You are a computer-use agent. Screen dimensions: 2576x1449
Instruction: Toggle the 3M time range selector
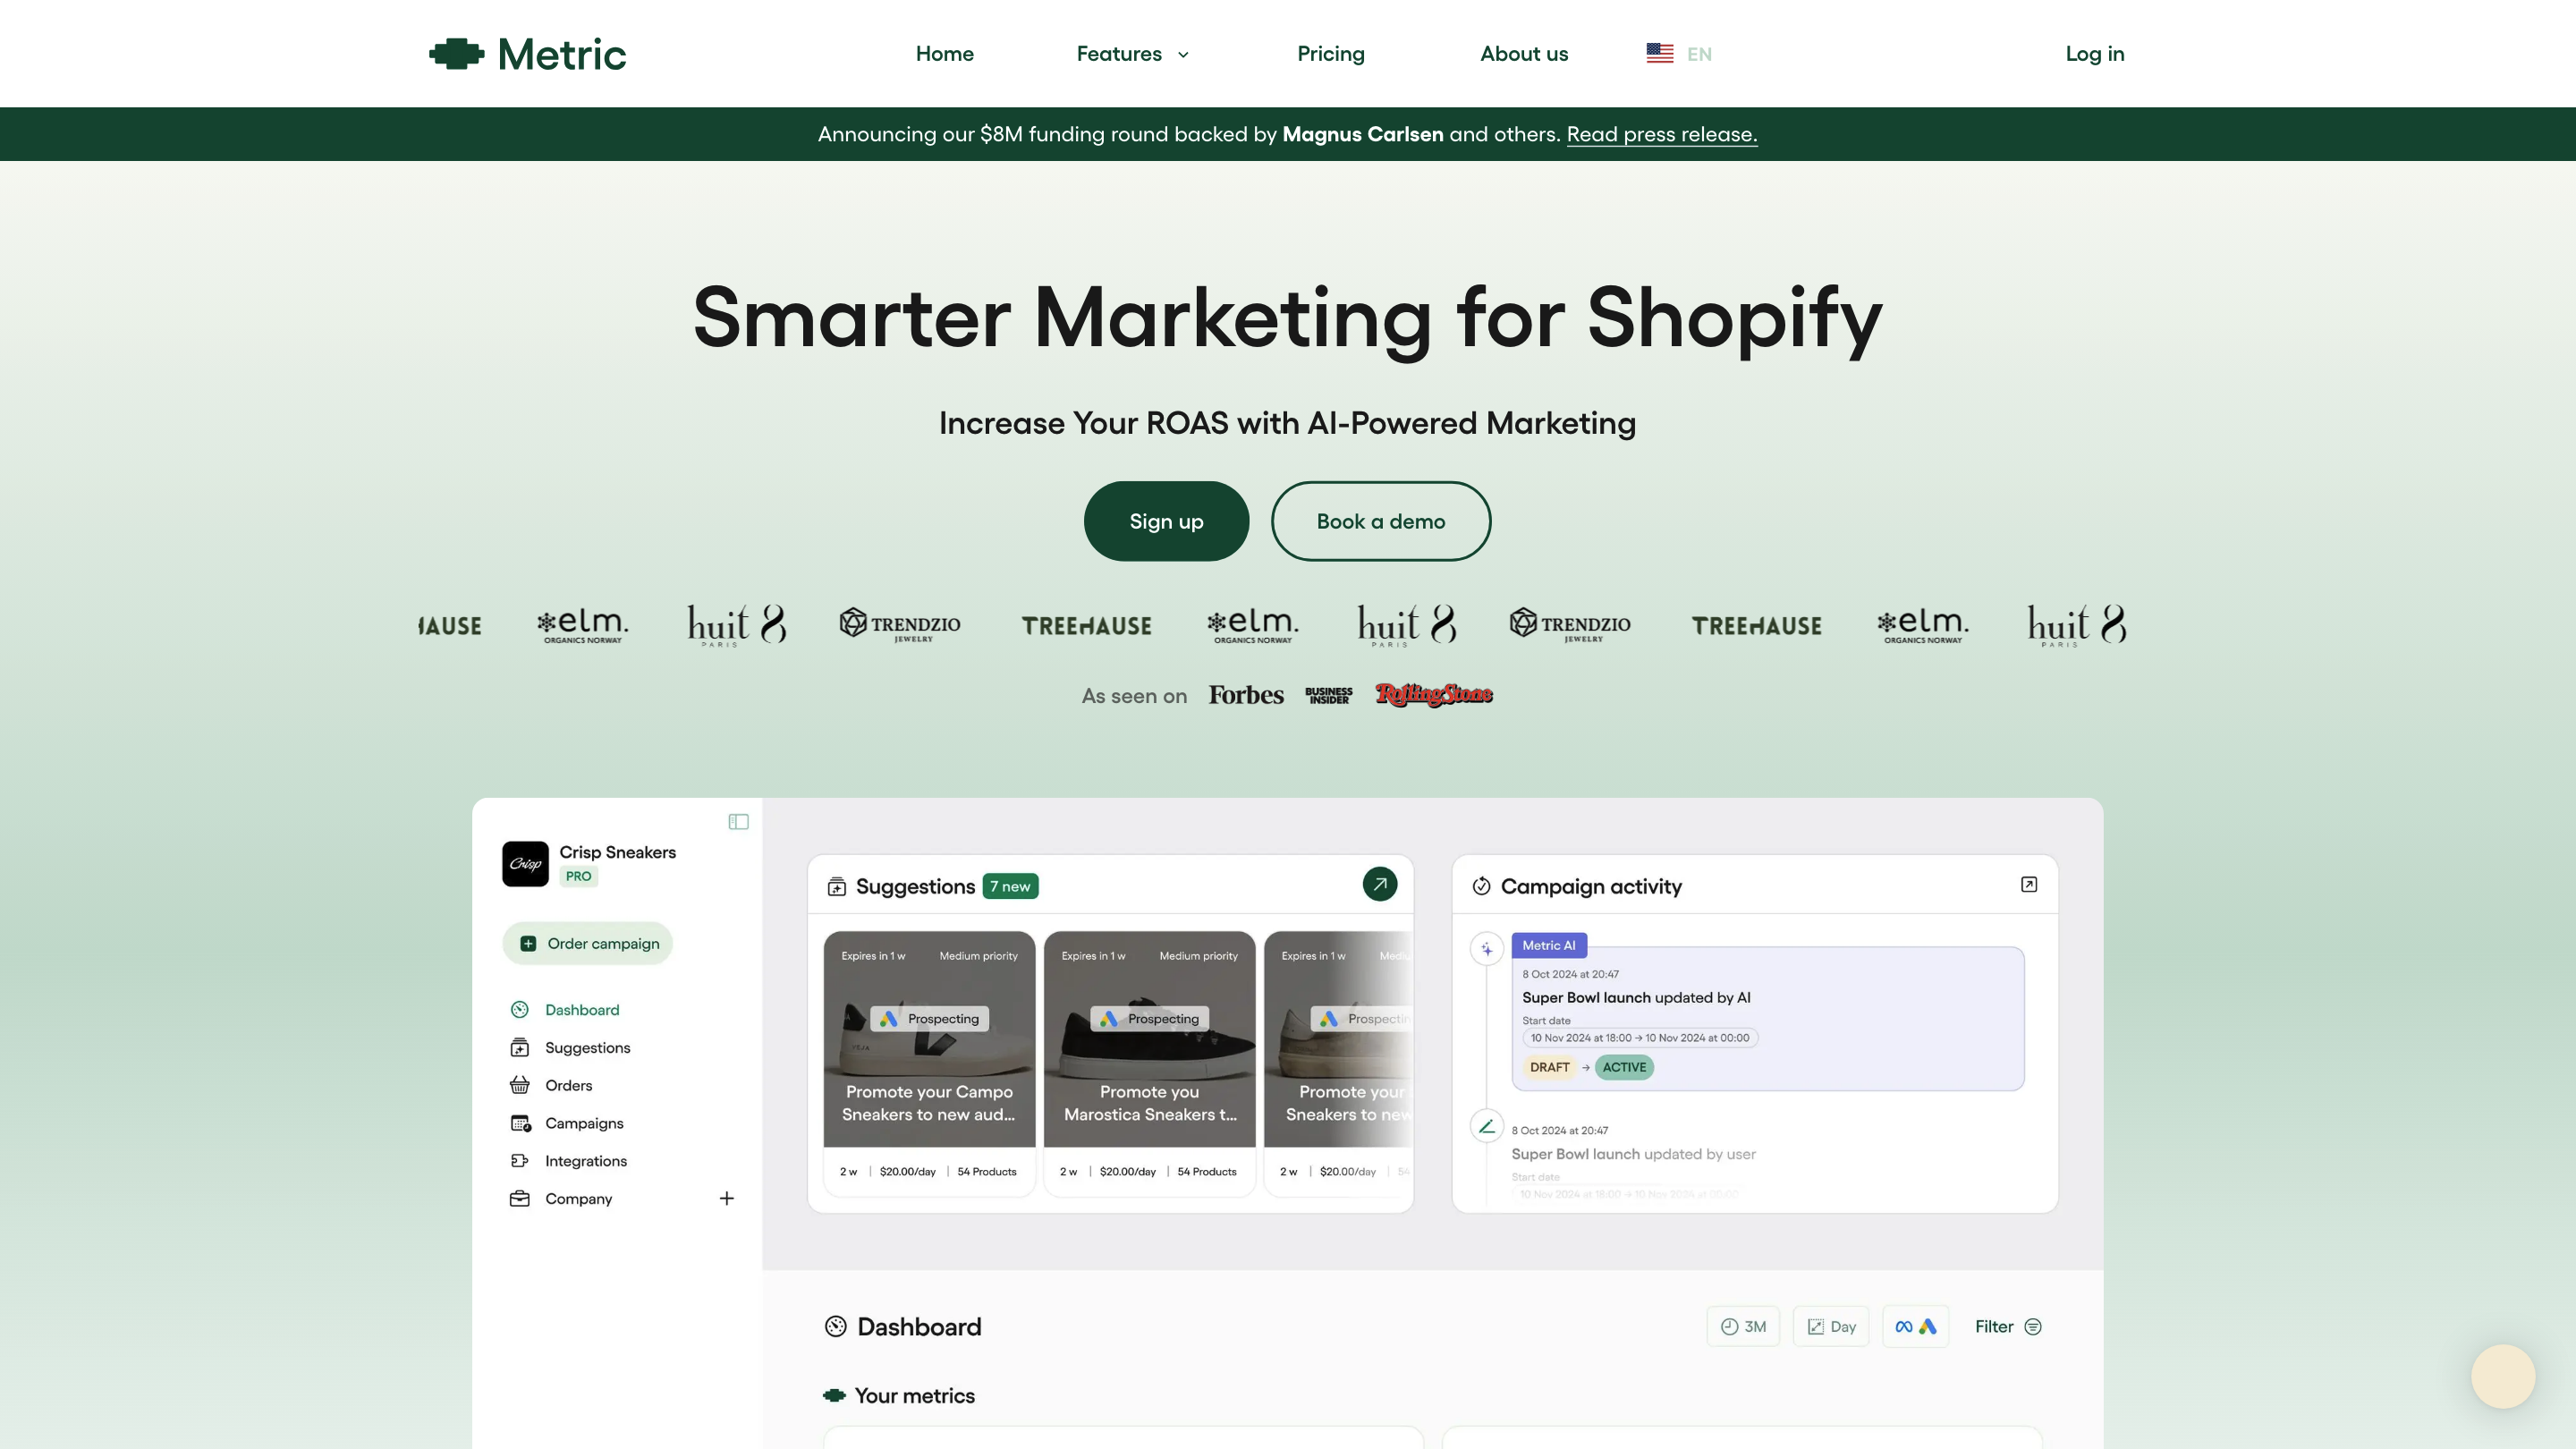tap(1742, 1327)
